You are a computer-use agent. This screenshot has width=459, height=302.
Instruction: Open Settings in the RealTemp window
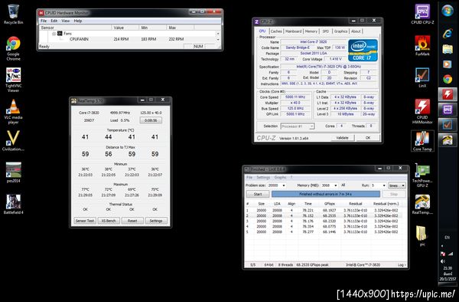tap(156, 221)
